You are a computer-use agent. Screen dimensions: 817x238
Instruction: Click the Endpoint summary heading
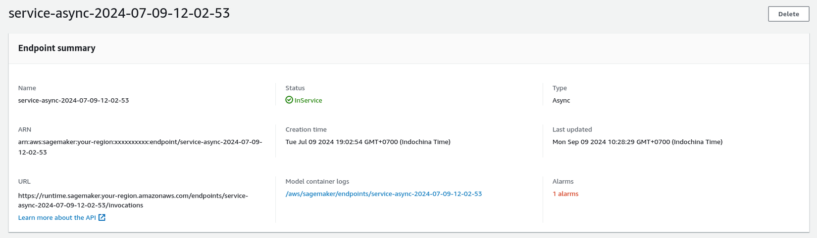tap(57, 48)
